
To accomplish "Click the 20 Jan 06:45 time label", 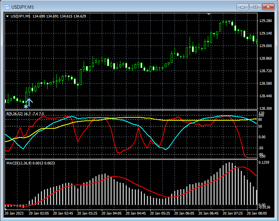I will click(208, 213).
